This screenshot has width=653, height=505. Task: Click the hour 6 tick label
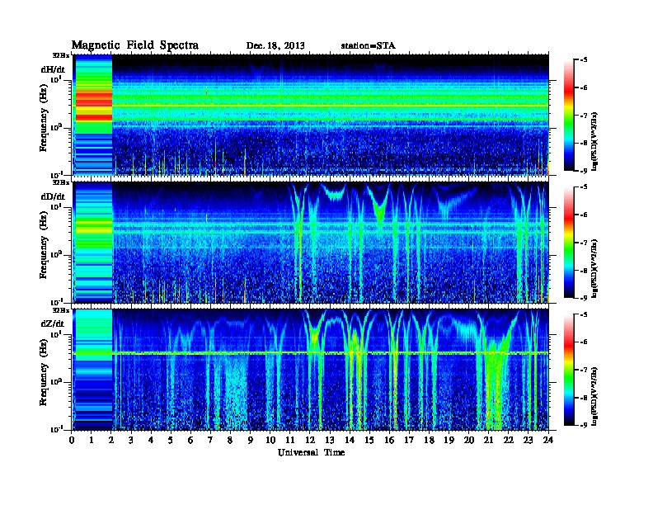click(x=190, y=440)
